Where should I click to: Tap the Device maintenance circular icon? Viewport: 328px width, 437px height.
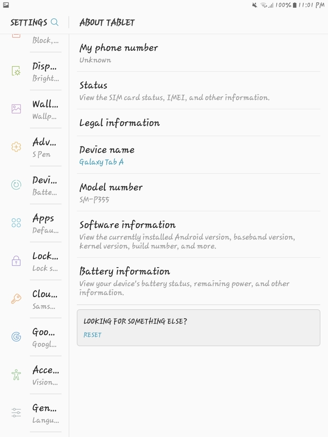[x=16, y=185]
